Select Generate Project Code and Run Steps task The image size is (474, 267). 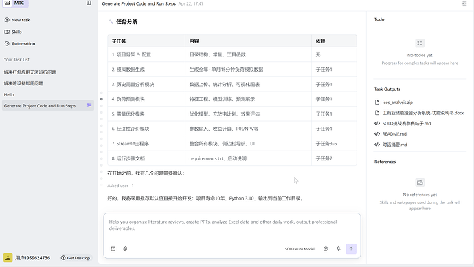[48, 106]
